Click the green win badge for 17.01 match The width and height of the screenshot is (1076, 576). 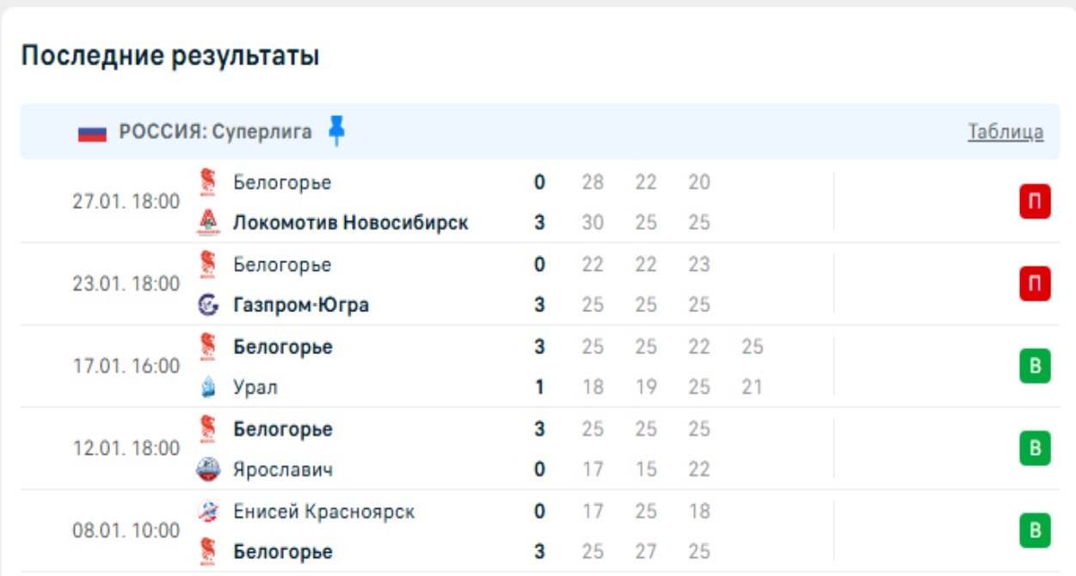pyautogui.click(x=1035, y=366)
